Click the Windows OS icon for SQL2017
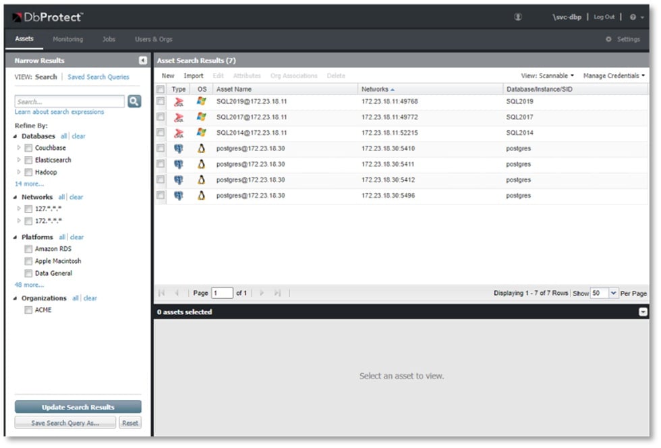 202,117
